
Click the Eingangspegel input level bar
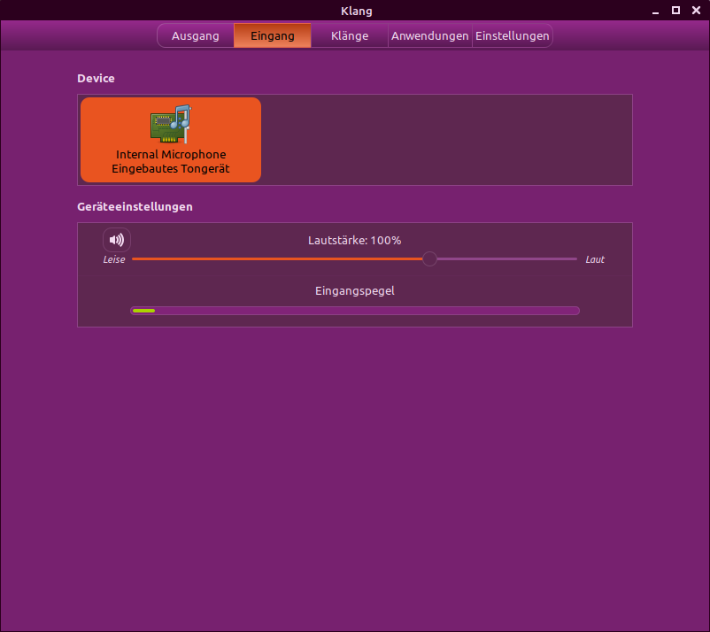point(354,311)
